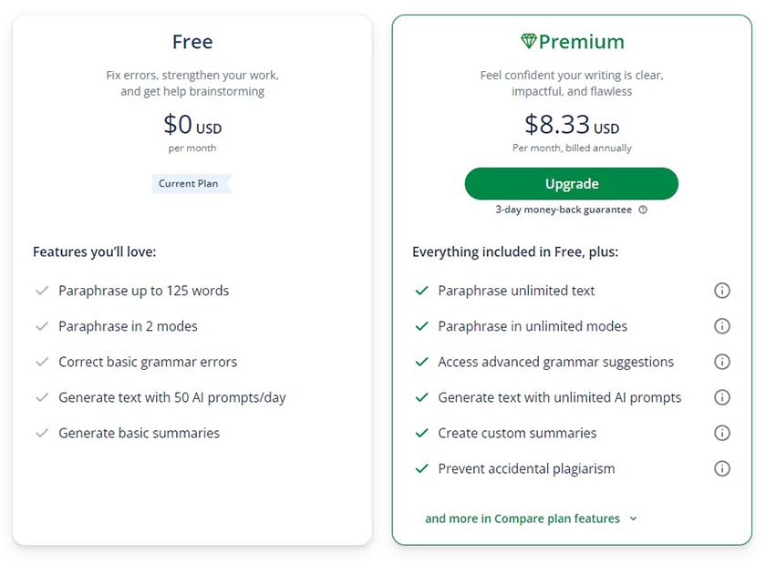This screenshot has height=564, width=766.
Task: Select the checkmark beside Paraphrase up to 125 words
Action: (42, 290)
